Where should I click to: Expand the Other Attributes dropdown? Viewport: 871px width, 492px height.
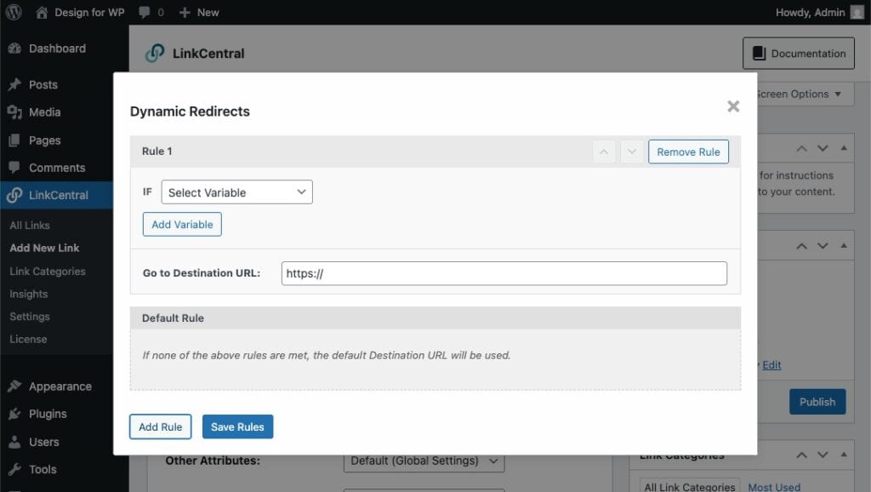pyautogui.click(x=424, y=461)
